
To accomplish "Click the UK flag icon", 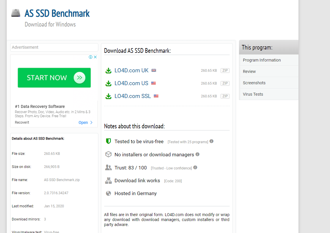I will 154,71.
